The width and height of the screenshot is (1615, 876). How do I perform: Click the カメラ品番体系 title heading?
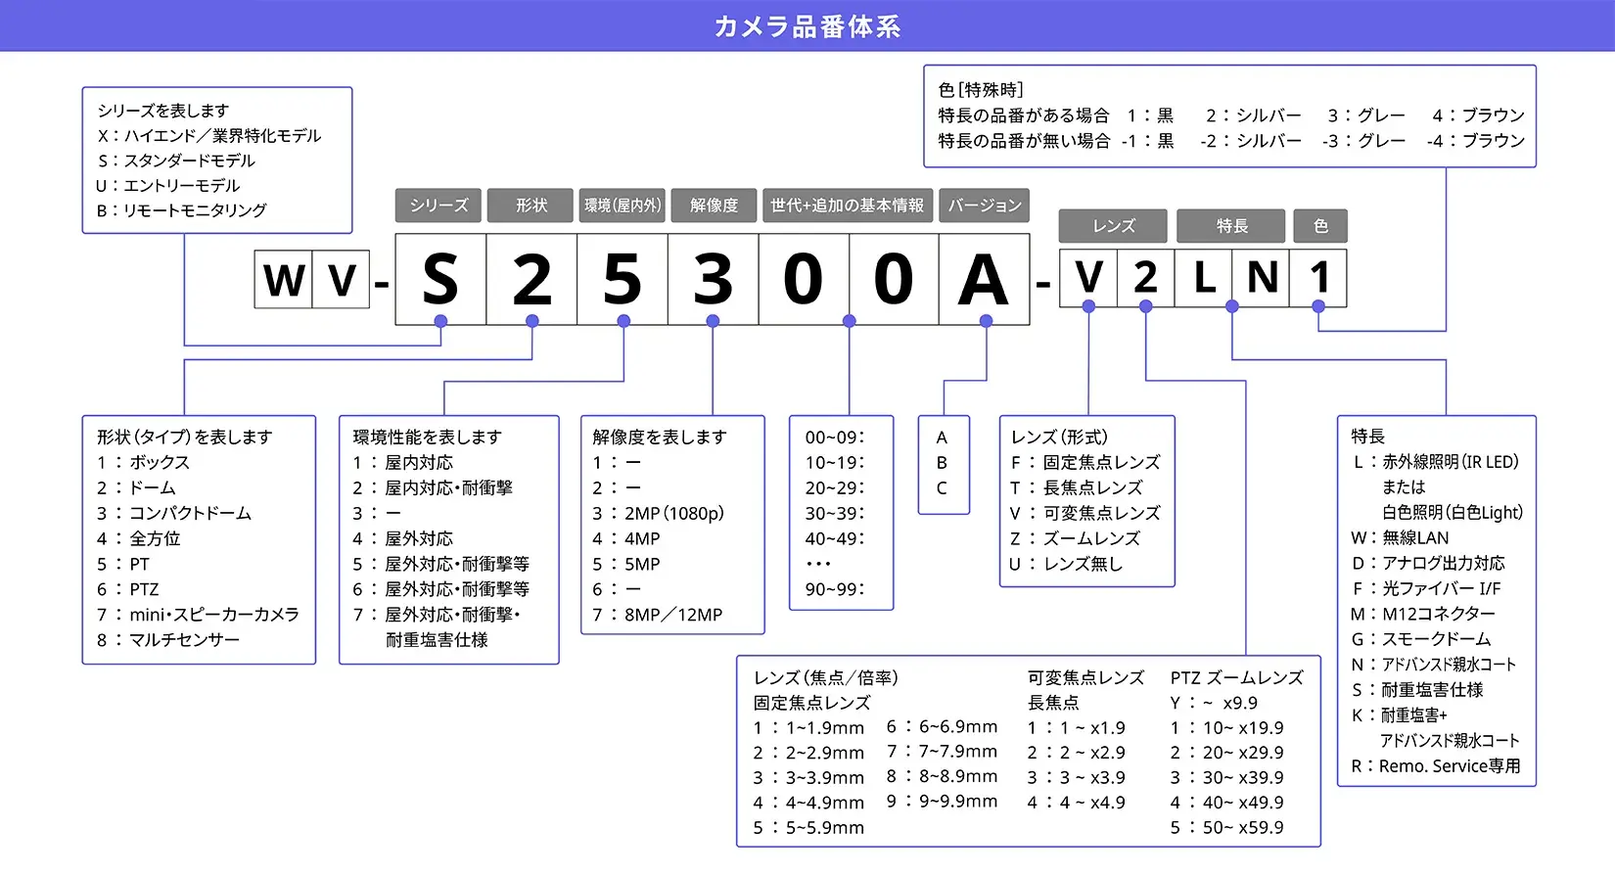[x=807, y=26]
